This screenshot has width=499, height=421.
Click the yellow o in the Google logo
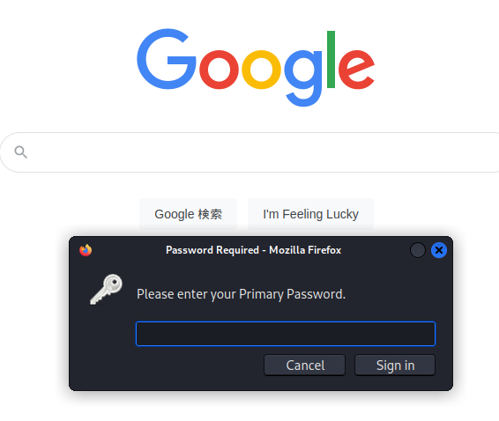coord(261,70)
